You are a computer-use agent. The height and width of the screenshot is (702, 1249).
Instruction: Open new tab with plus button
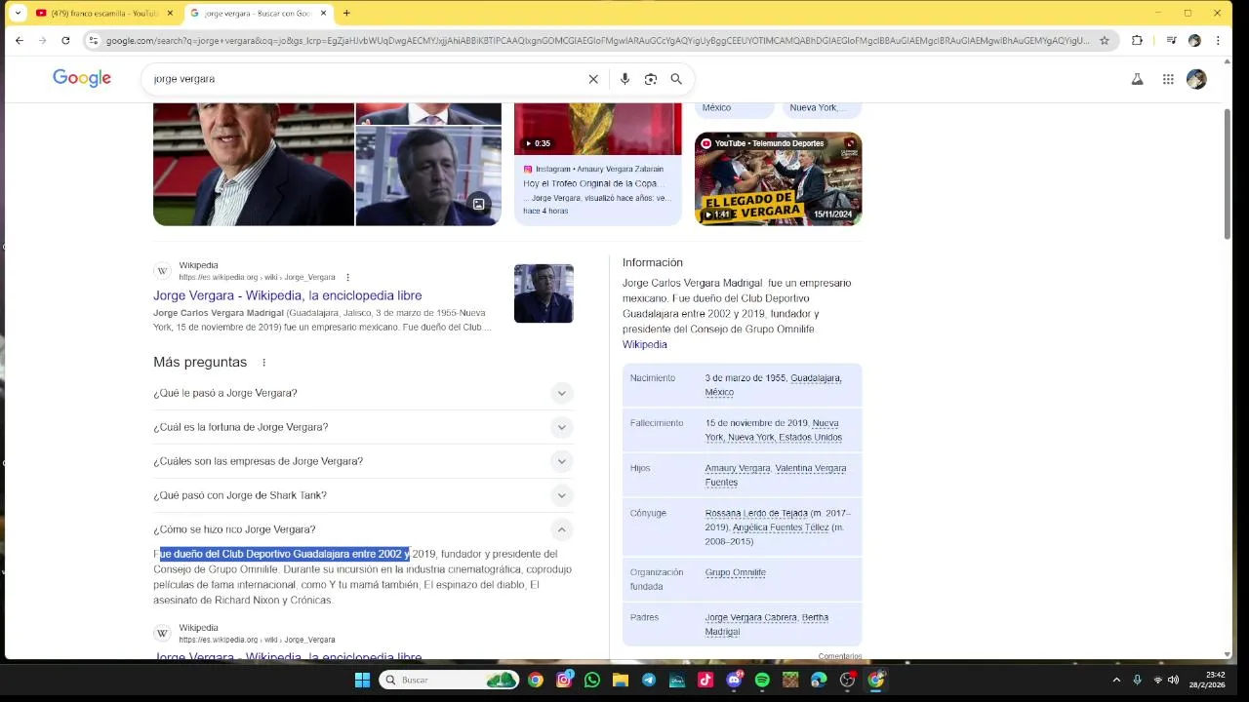(x=346, y=13)
